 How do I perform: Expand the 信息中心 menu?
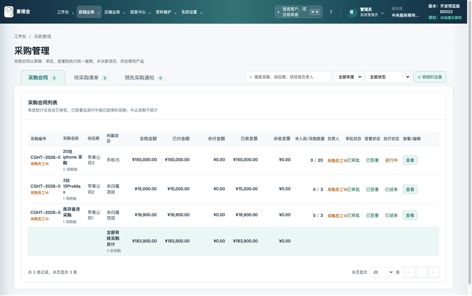click(140, 12)
